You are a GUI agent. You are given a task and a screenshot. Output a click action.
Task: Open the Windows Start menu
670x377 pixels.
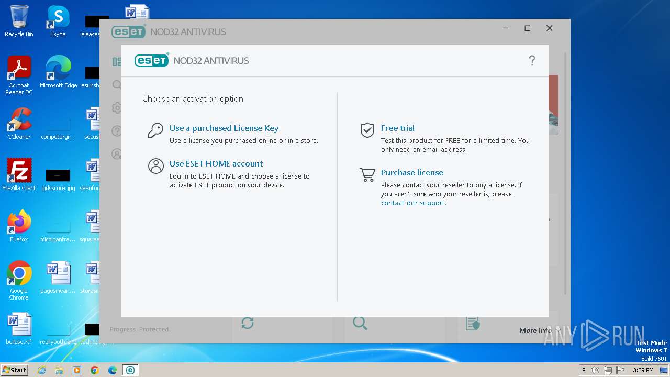click(15, 370)
